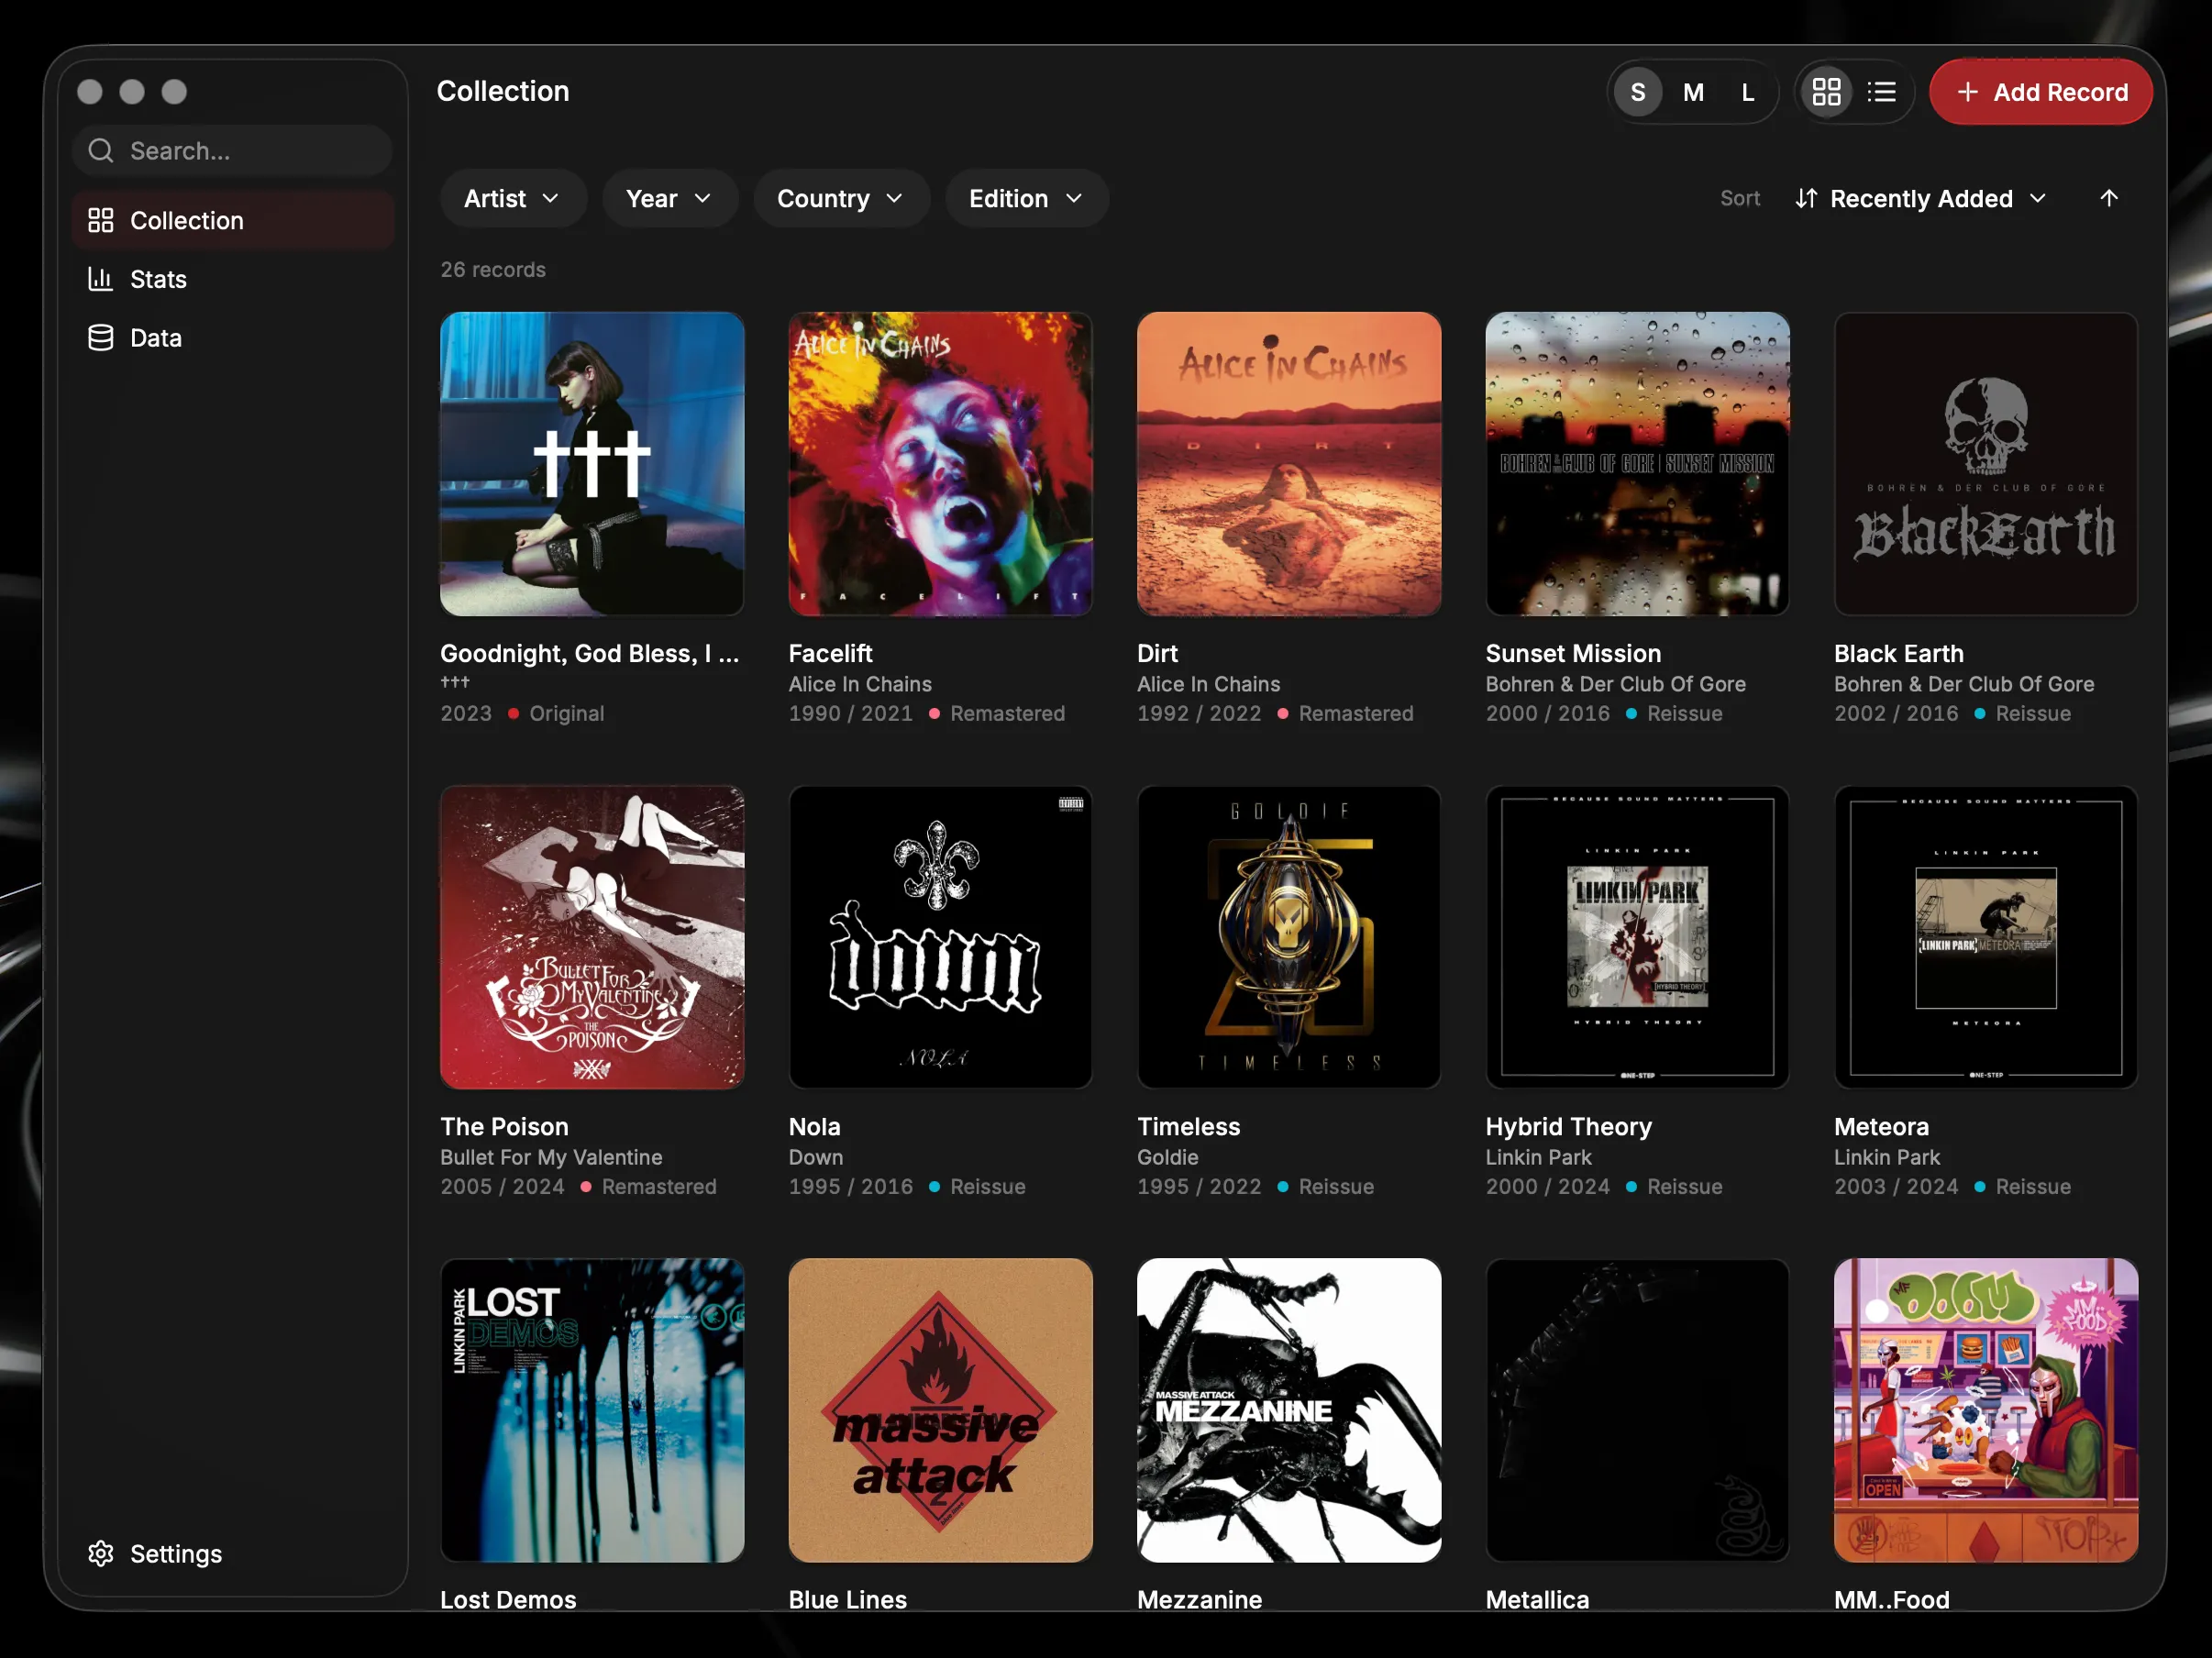This screenshot has height=1658, width=2212.
Task: Click the Timeless title text
Action: [1188, 1126]
